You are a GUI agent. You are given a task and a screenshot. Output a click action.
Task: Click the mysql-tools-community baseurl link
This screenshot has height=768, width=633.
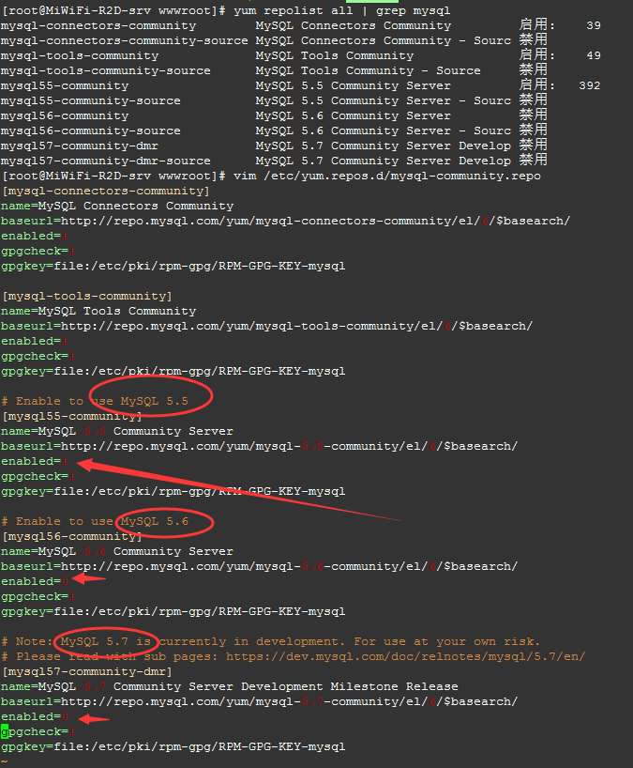tap(296, 326)
